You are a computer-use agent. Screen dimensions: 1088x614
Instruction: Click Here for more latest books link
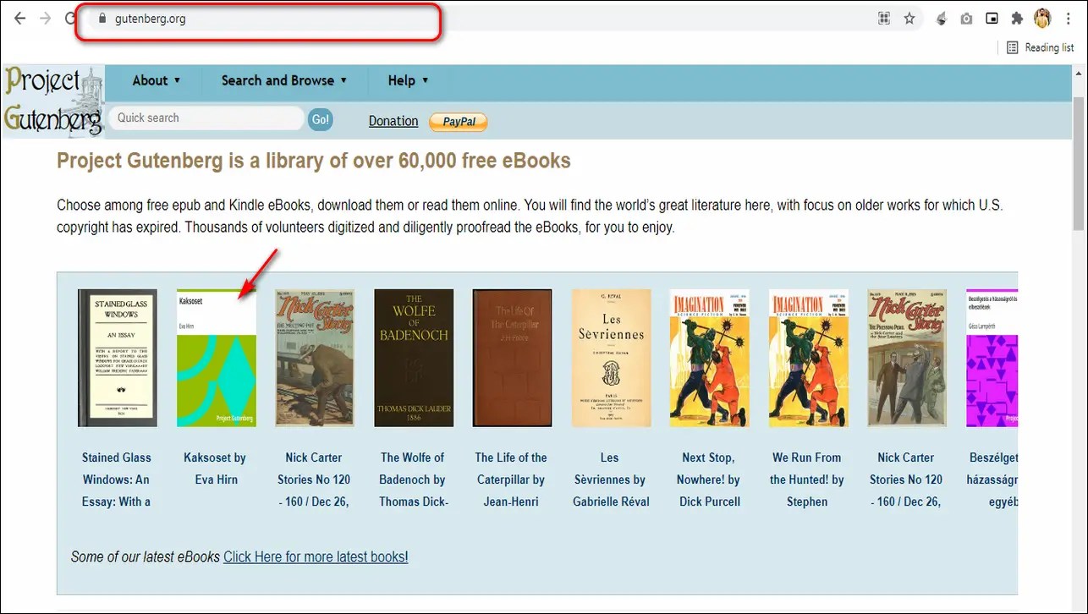tap(316, 556)
